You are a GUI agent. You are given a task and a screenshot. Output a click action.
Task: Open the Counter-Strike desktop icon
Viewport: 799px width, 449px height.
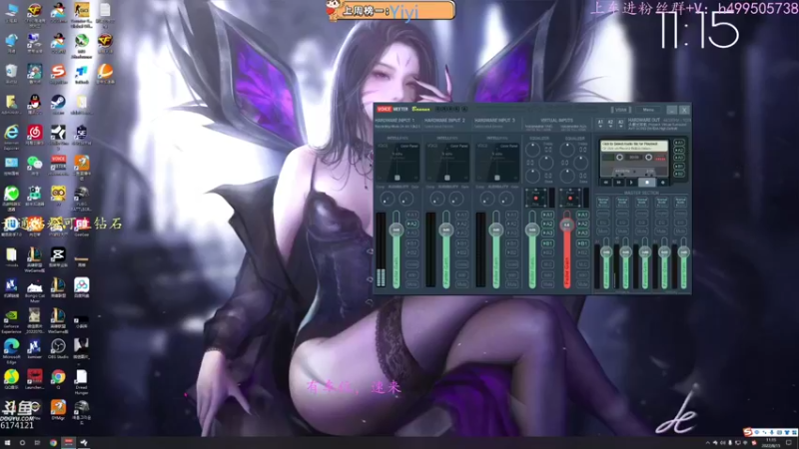click(82, 12)
